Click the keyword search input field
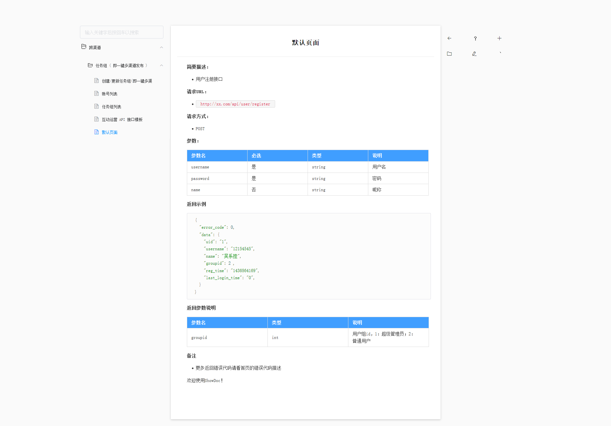This screenshot has height=426, width=611. (x=121, y=32)
